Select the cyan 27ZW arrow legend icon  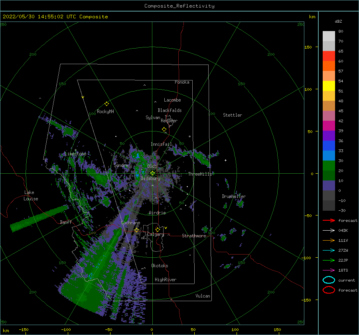[329, 251]
